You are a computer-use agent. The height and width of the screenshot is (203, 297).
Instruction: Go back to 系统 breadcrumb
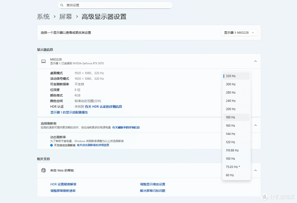pyautogui.click(x=43, y=17)
